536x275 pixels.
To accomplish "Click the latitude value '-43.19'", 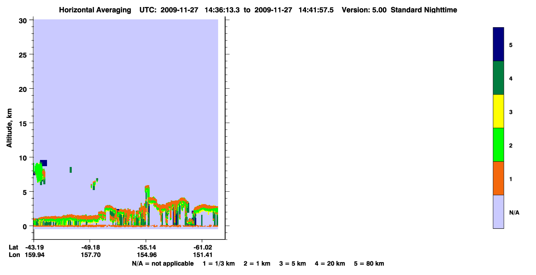I will point(34,247).
